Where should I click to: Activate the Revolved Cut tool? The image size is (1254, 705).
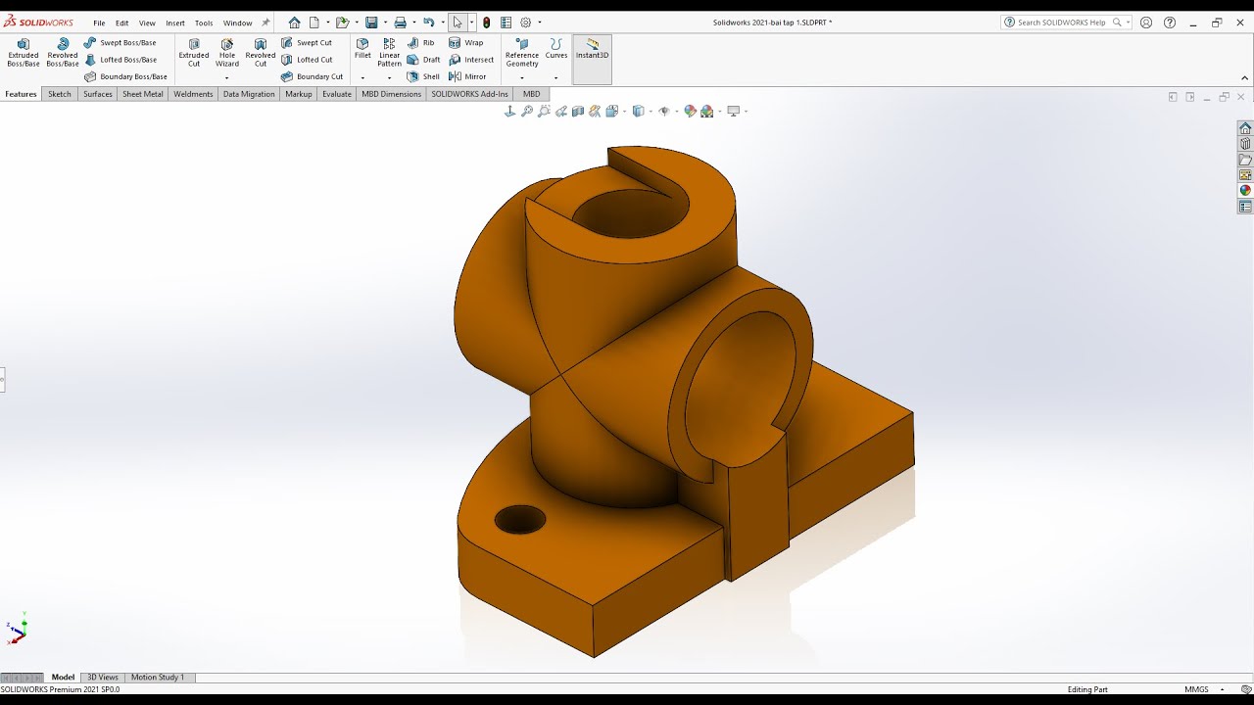pos(261,53)
